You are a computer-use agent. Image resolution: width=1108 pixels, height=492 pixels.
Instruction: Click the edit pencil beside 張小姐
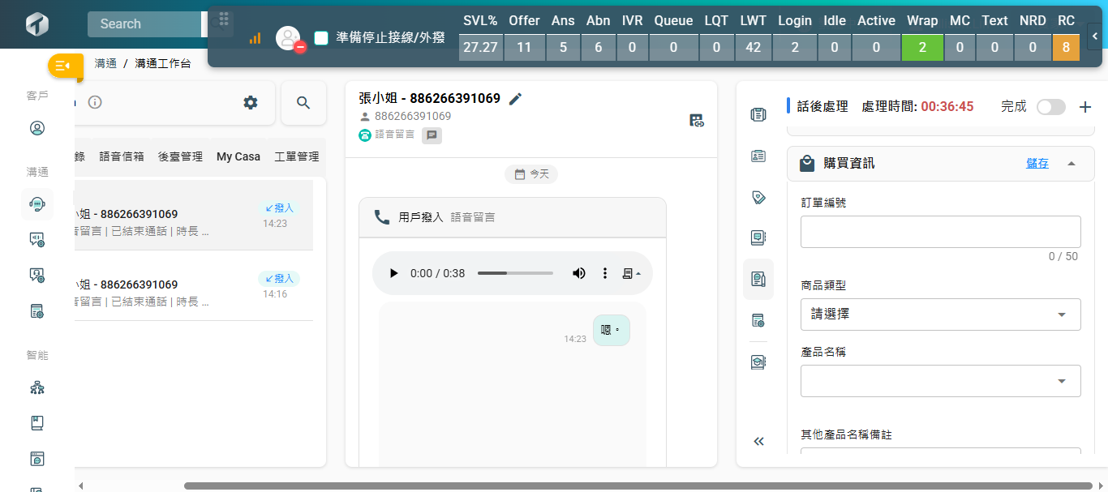coord(515,99)
